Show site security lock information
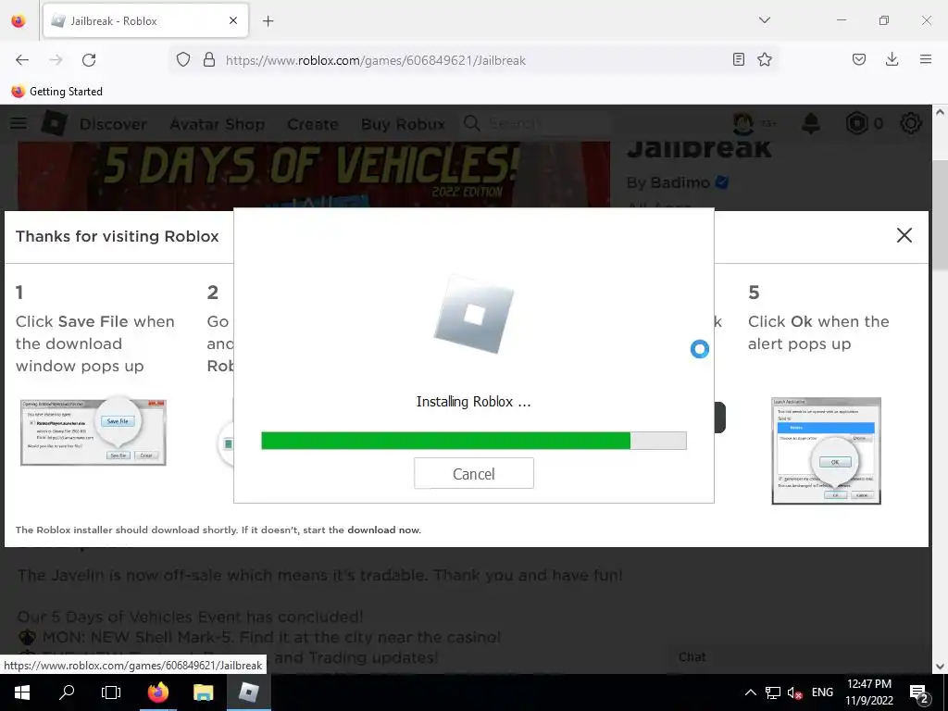 pyautogui.click(x=209, y=60)
